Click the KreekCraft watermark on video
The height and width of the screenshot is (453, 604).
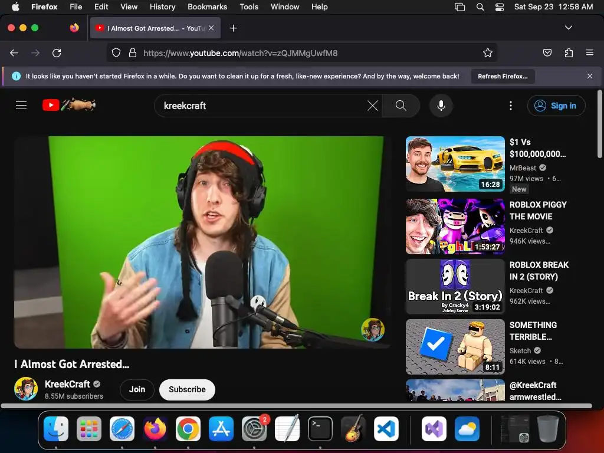(x=373, y=329)
